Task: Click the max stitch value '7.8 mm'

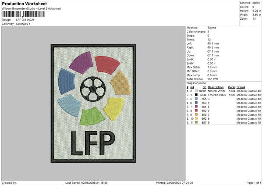Action: [212, 67]
